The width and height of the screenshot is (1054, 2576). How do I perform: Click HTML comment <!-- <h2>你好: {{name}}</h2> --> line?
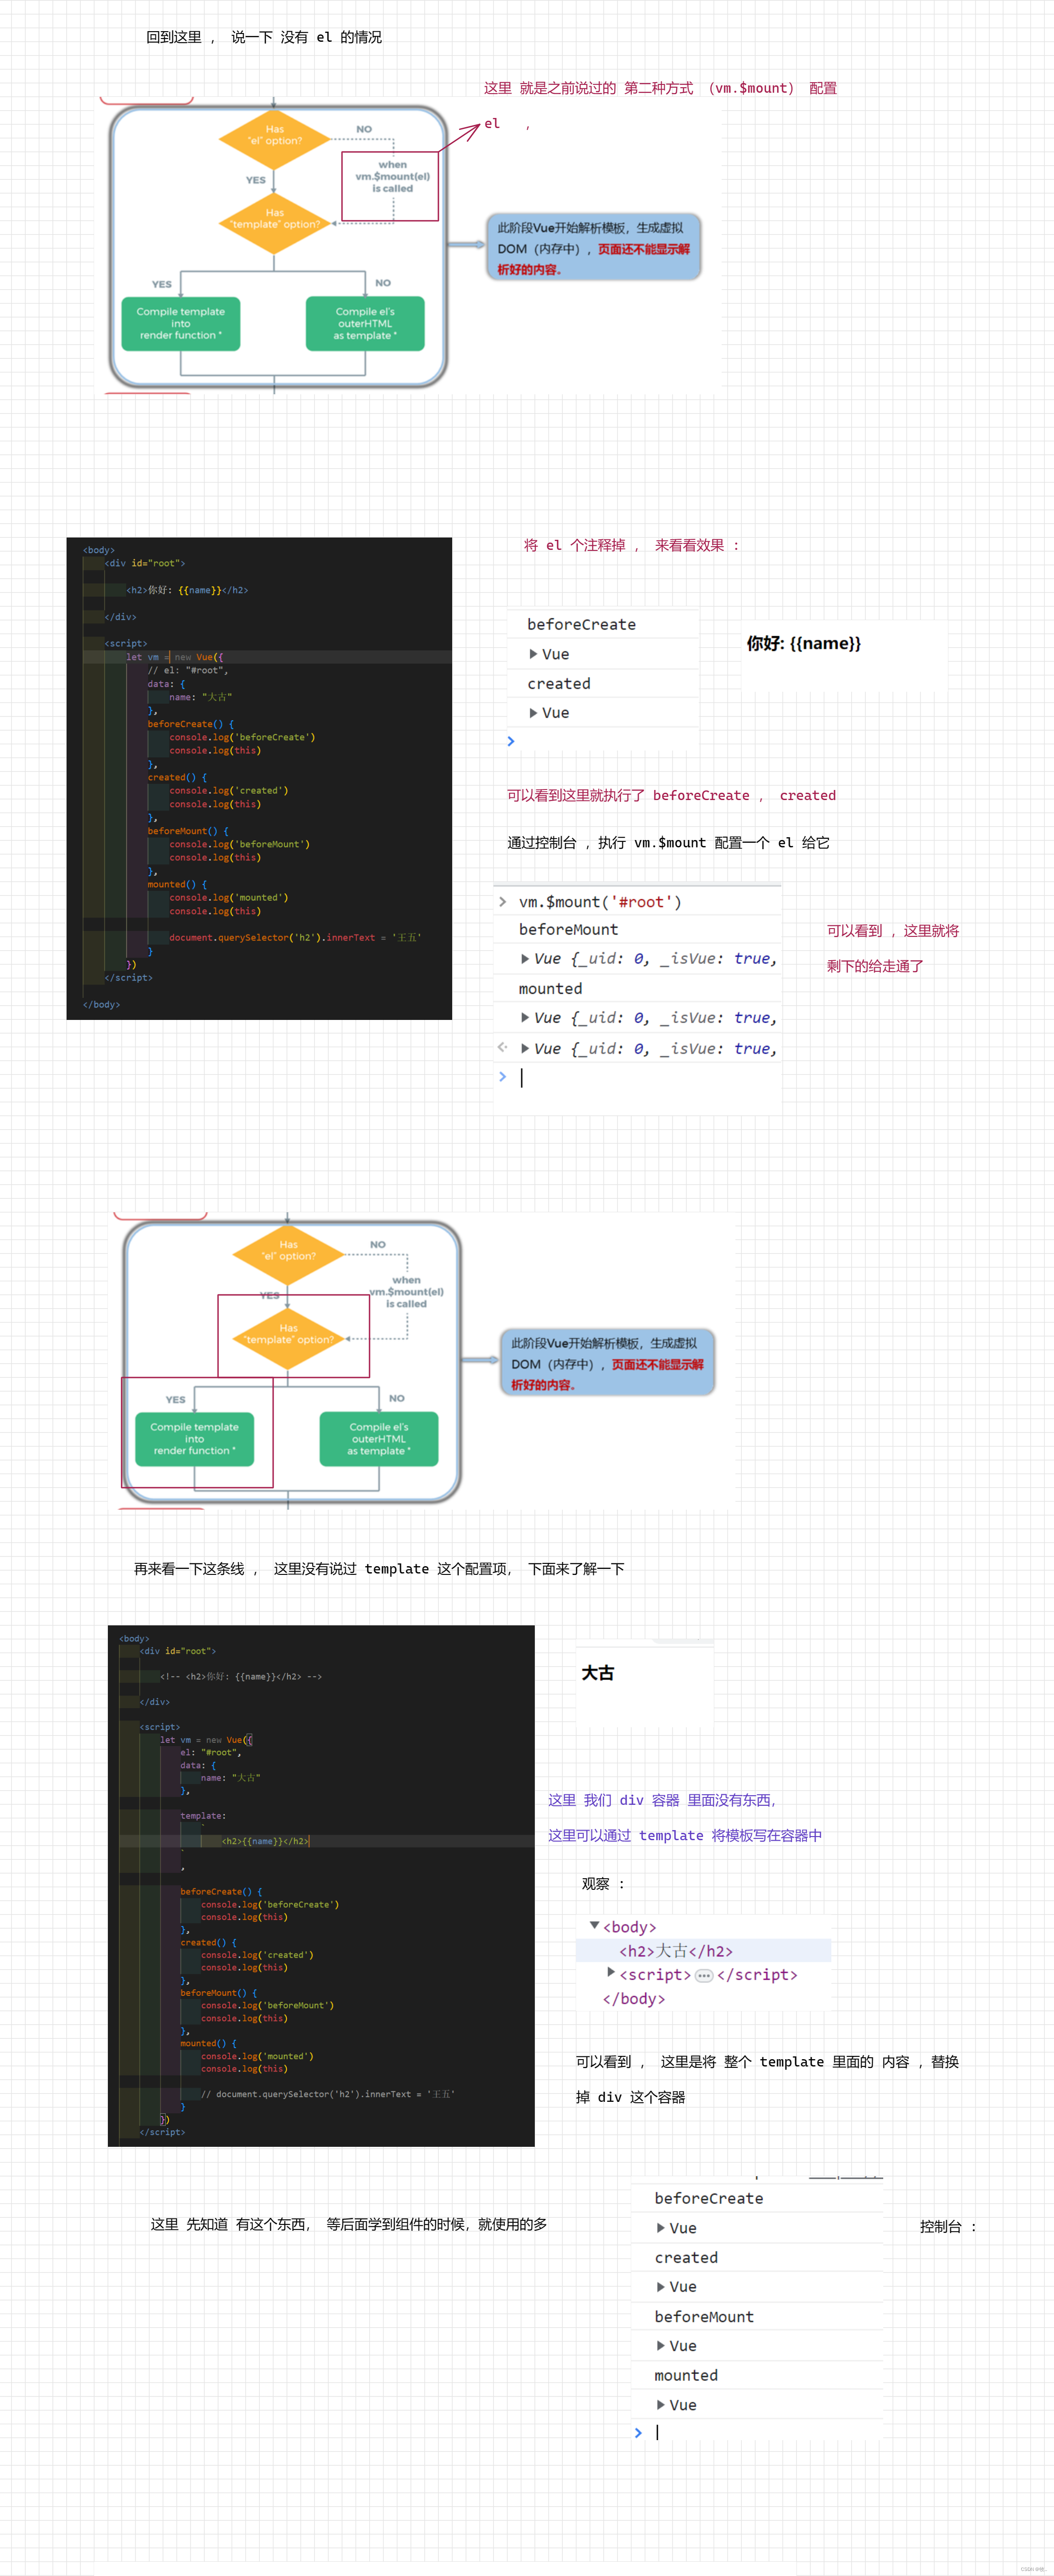(241, 1677)
